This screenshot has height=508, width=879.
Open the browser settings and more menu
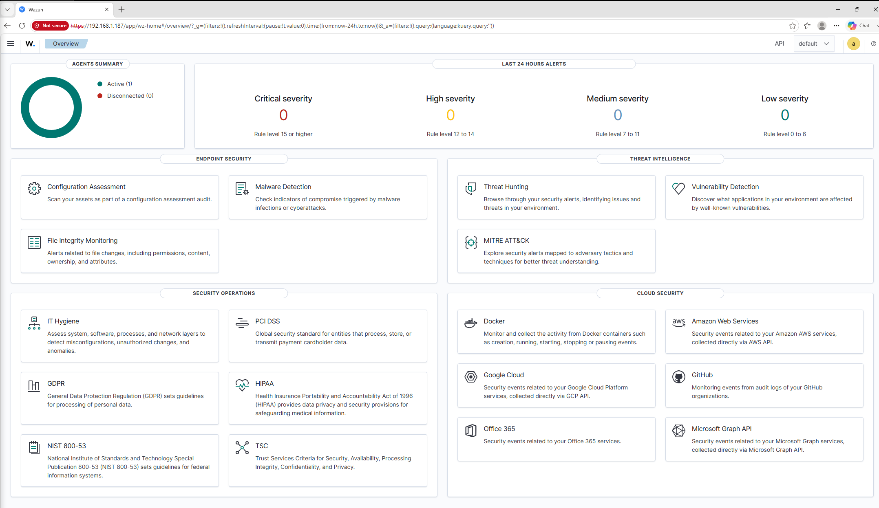coord(837,26)
